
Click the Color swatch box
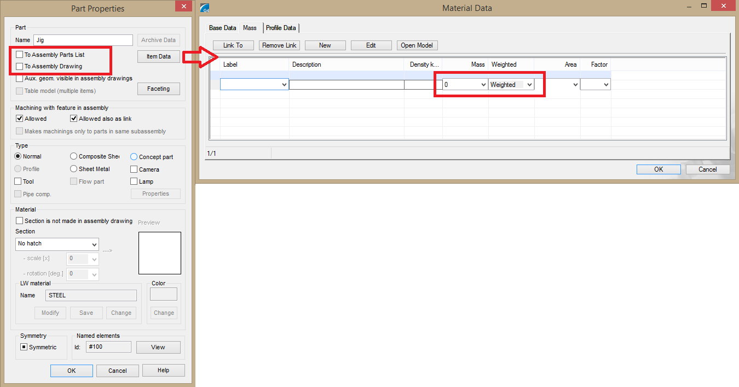(164, 294)
